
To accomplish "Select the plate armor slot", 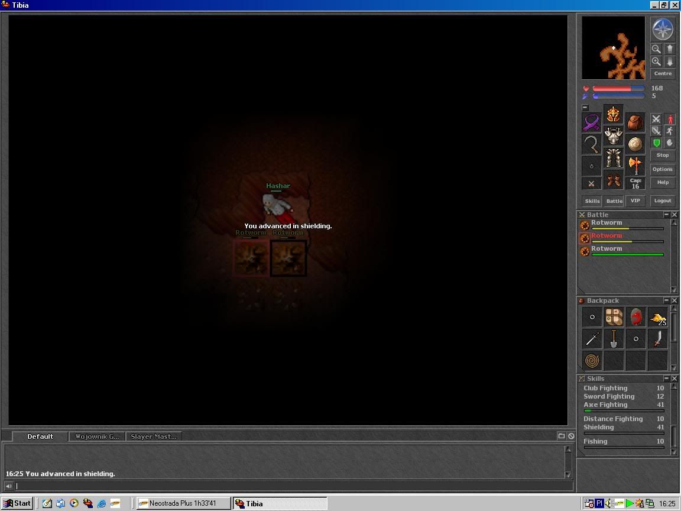I will point(613,137).
